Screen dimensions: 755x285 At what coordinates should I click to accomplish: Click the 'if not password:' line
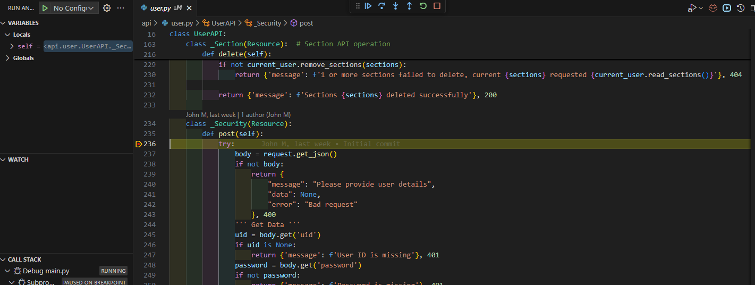[267, 275]
